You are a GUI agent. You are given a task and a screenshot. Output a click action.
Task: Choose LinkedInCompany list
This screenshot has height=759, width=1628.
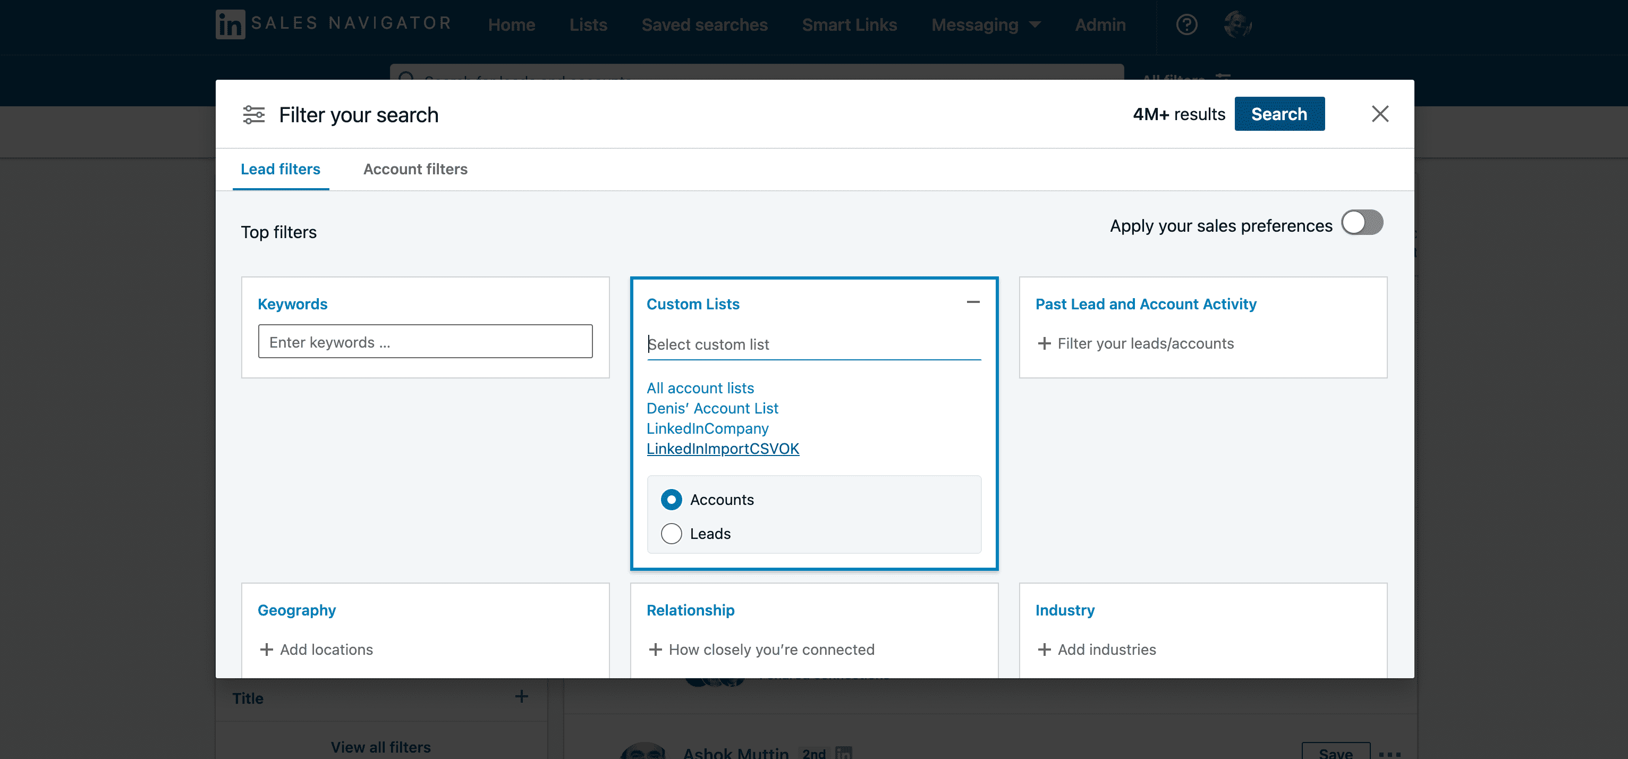(x=707, y=428)
